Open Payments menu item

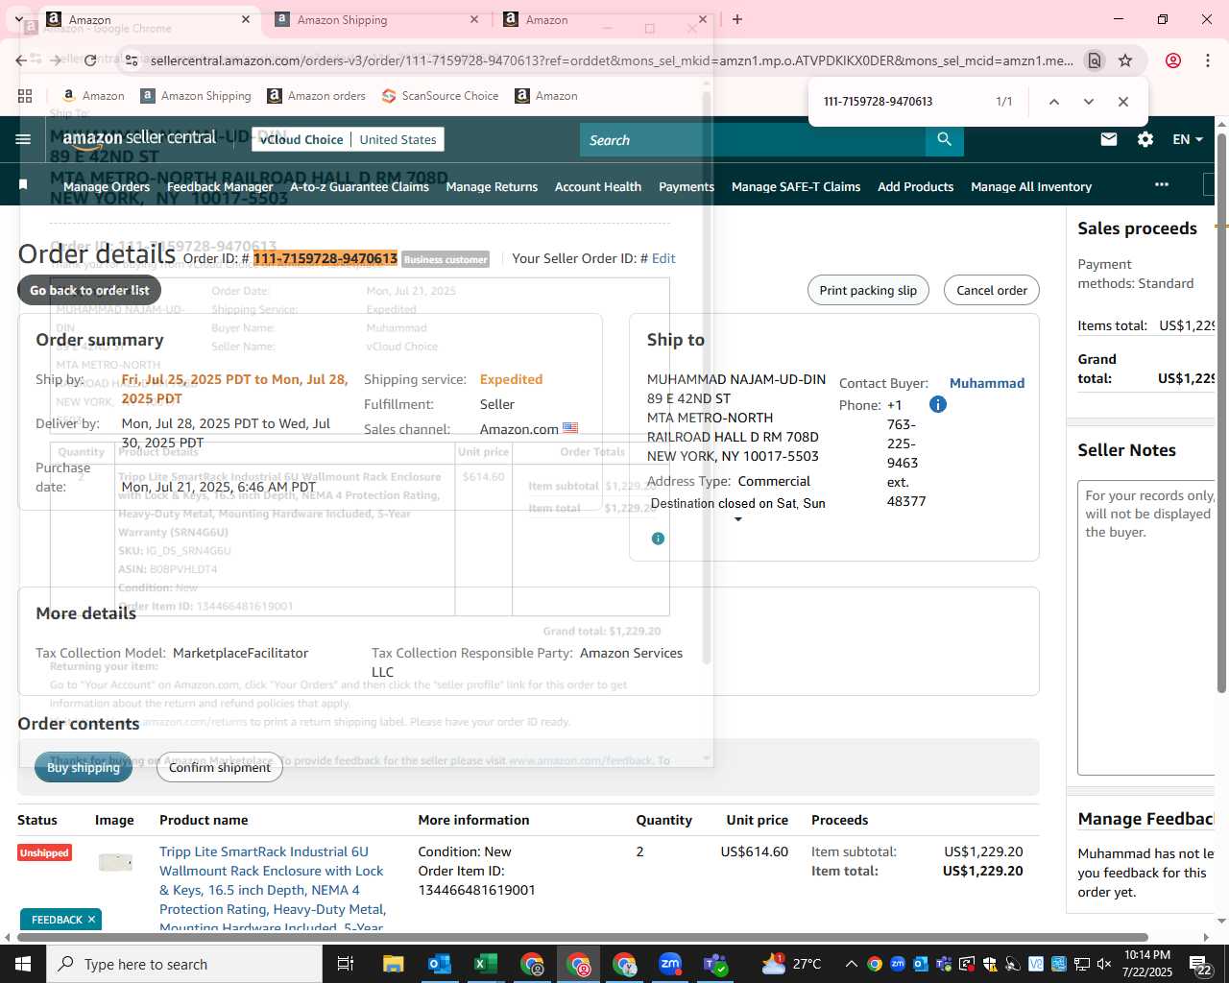687,186
